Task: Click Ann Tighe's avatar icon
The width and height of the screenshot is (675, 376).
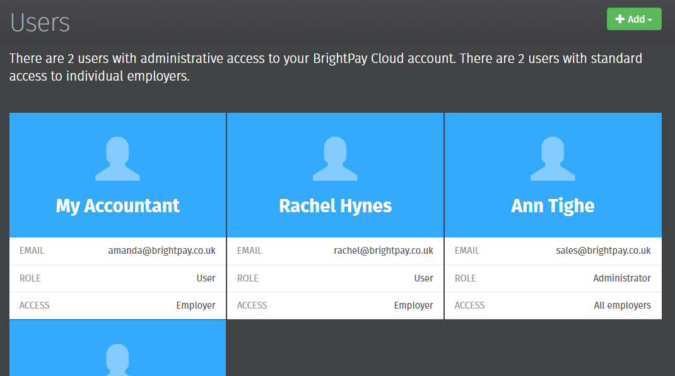Action: coord(553,159)
